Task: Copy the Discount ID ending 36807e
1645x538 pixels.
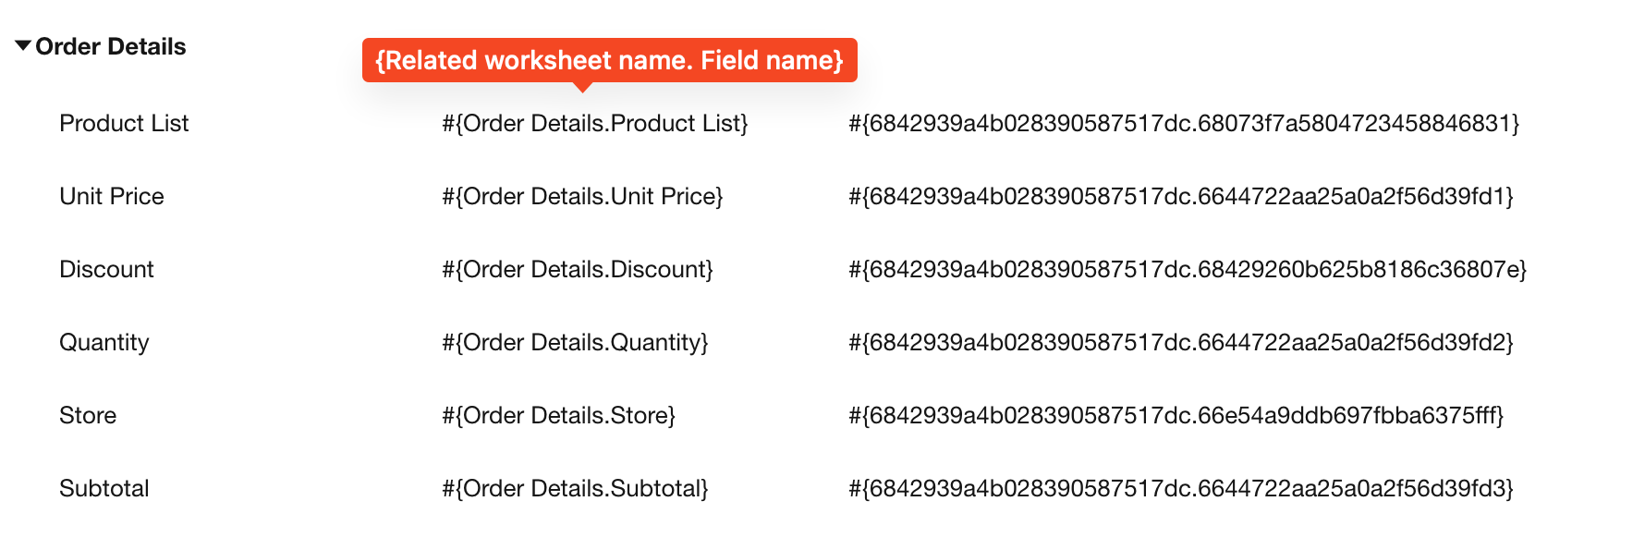Action: (x=1187, y=269)
